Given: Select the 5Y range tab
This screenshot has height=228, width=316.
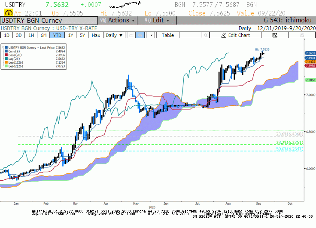Looking at the screenshot, I should (x=82, y=35).
